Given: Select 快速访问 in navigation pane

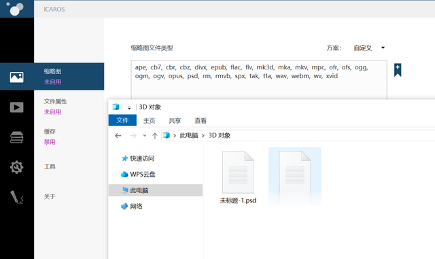Looking at the screenshot, I should click(x=142, y=158).
